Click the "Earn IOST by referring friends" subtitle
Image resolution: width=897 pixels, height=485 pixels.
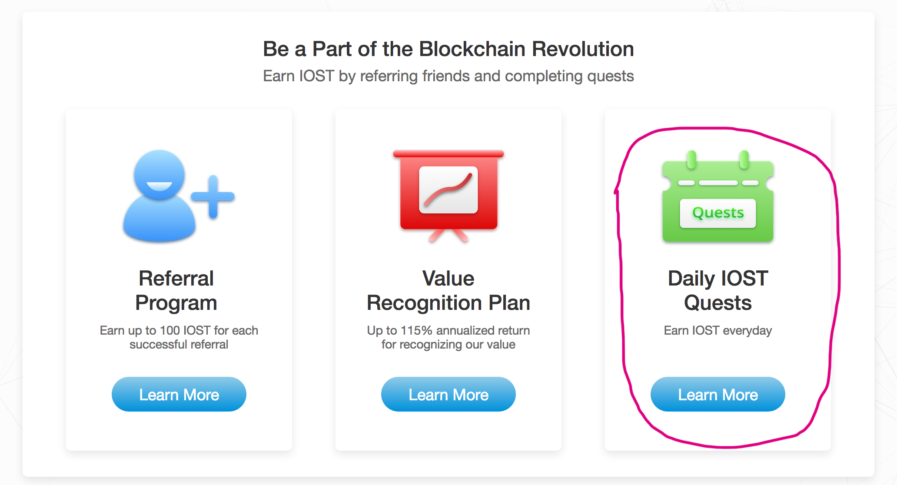pos(448,76)
